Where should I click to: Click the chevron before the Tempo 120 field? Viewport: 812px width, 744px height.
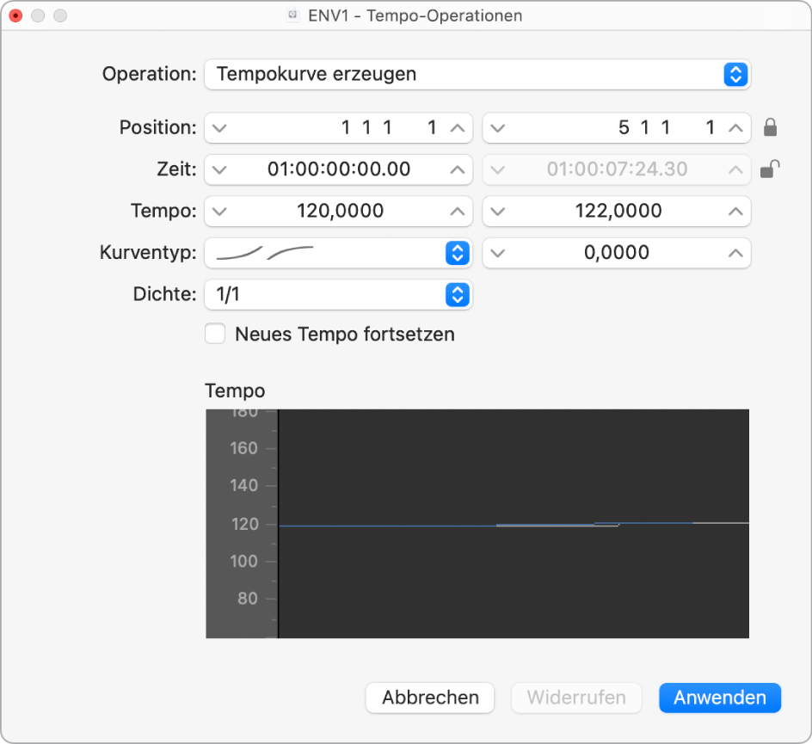tap(220, 211)
